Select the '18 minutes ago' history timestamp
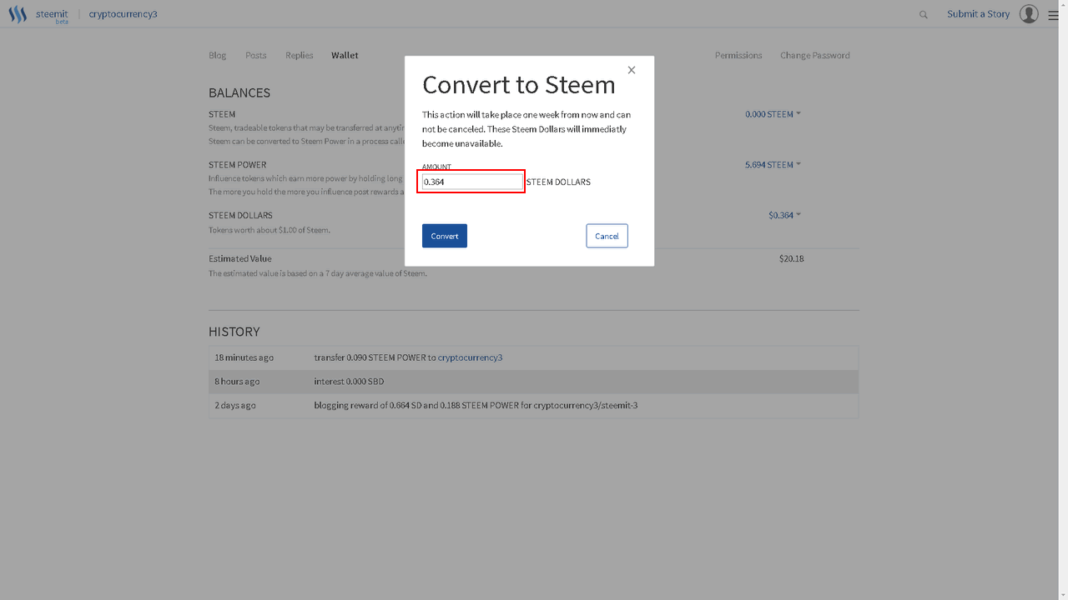 pos(244,357)
